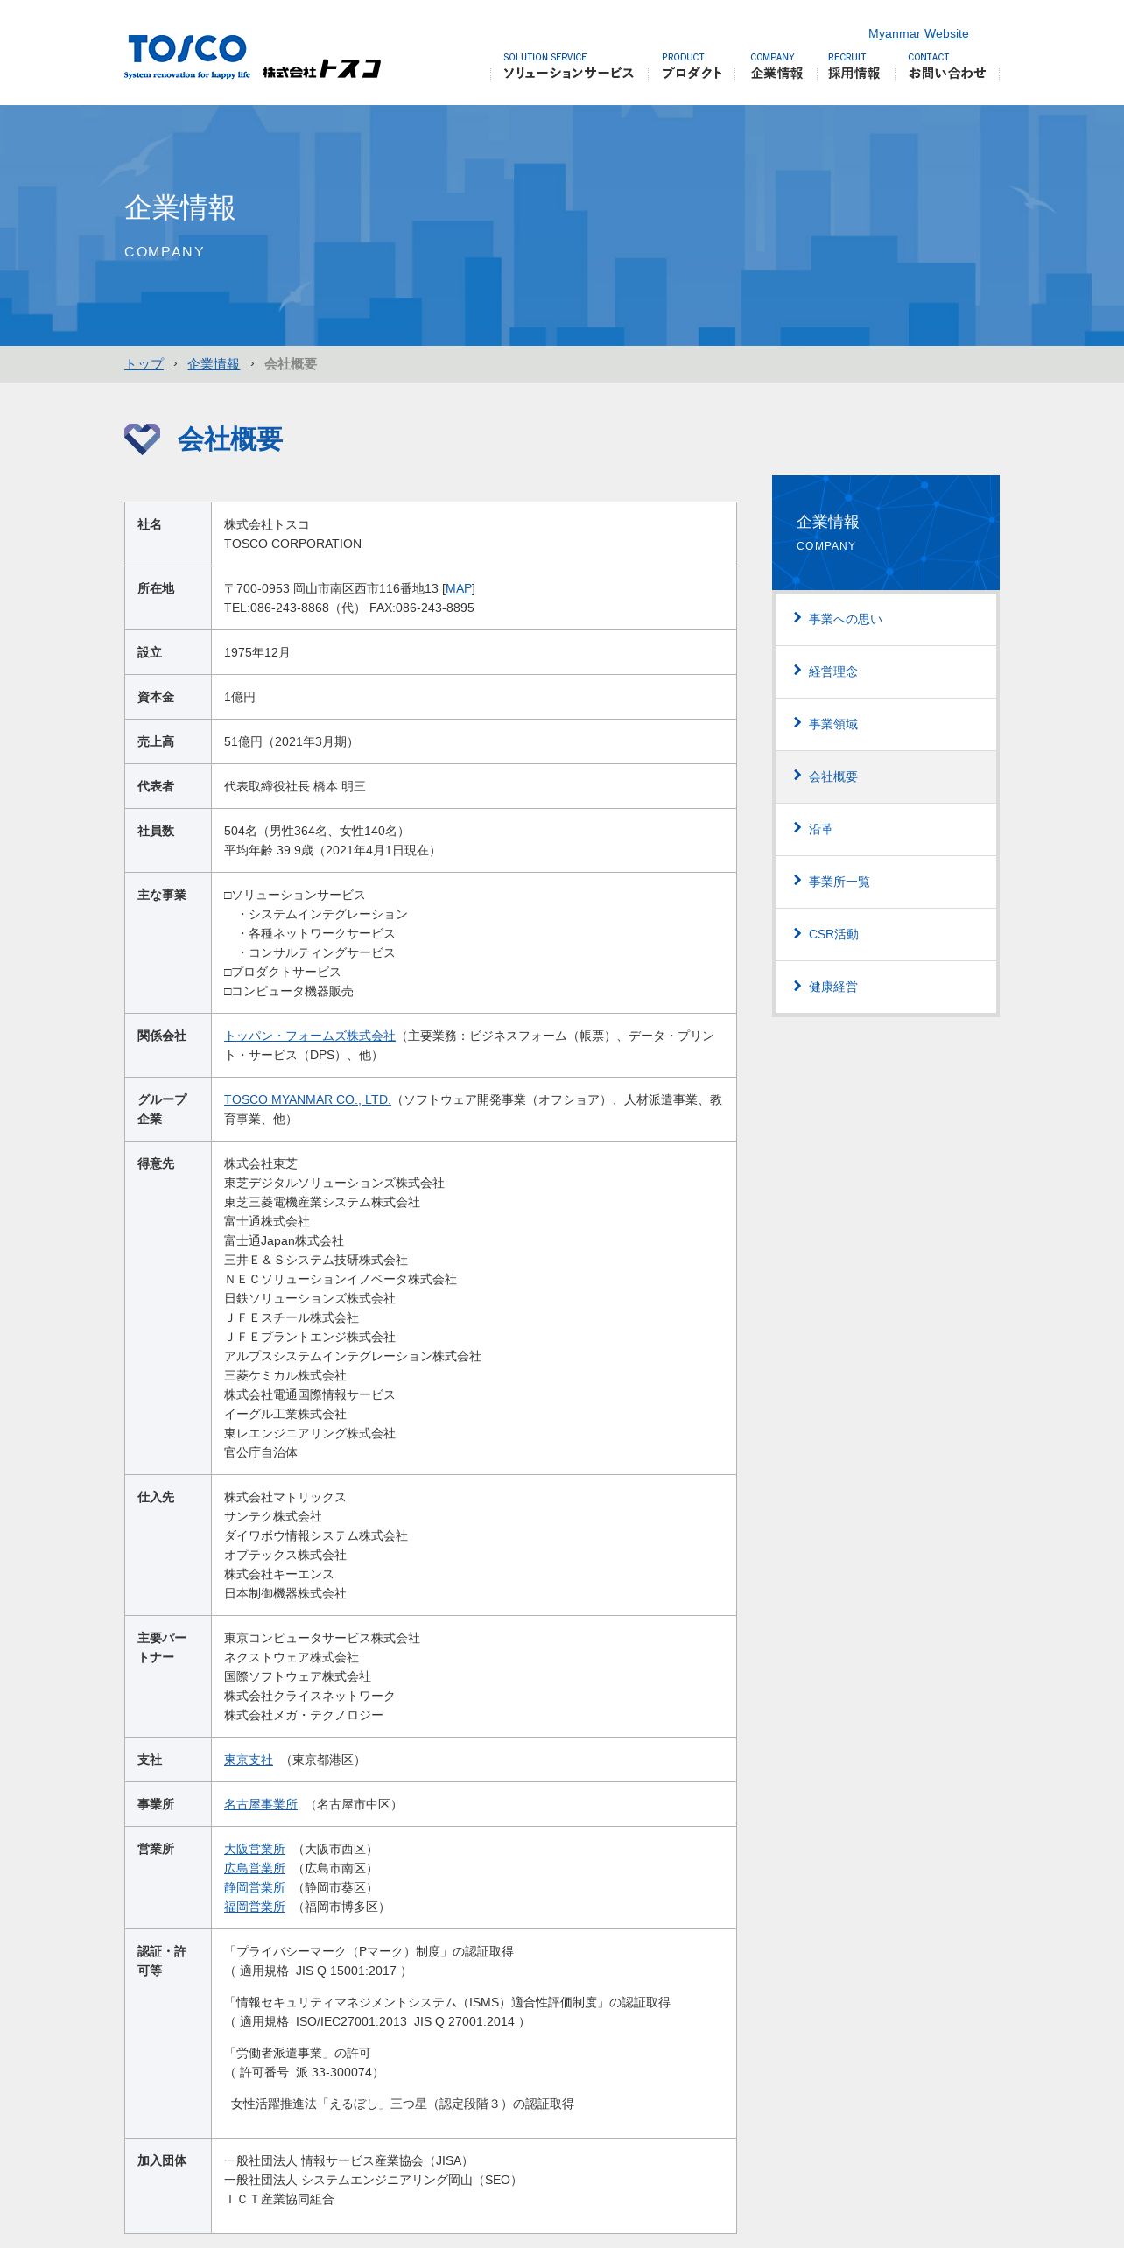Select CSR活動 in the sidebar
The height and width of the screenshot is (2248, 1124).
coord(886,934)
